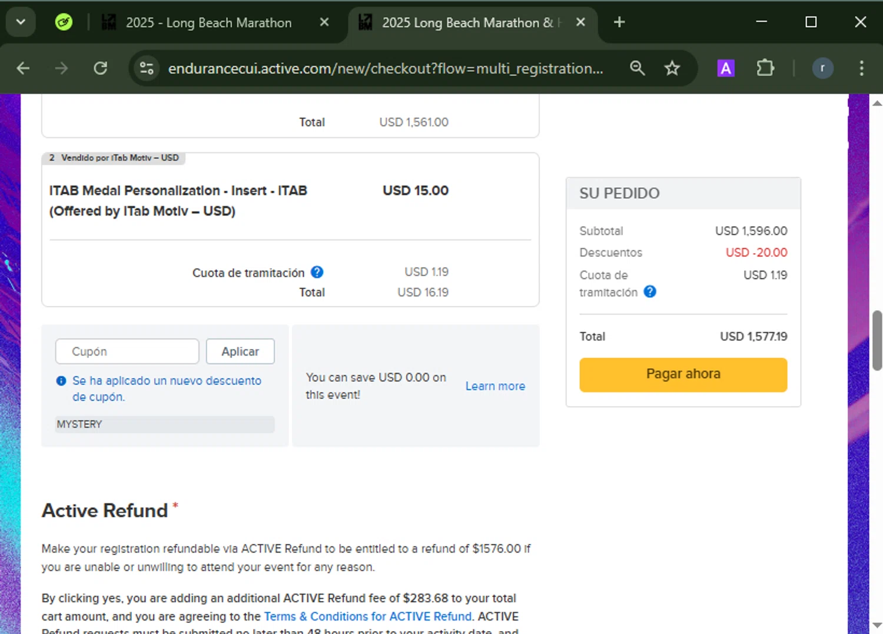Close the active checkout tab
Screen dimensions: 883x634
pyautogui.click(x=580, y=22)
